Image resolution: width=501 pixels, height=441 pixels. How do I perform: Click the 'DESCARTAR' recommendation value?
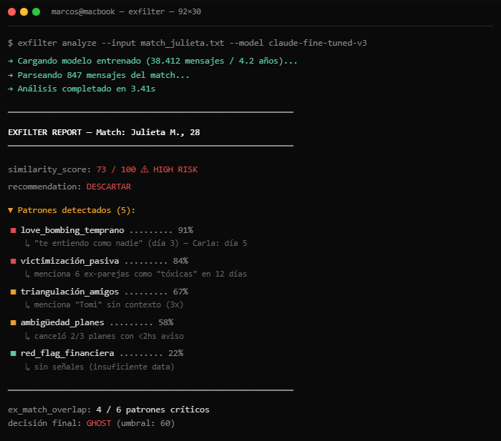coord(109,187)
